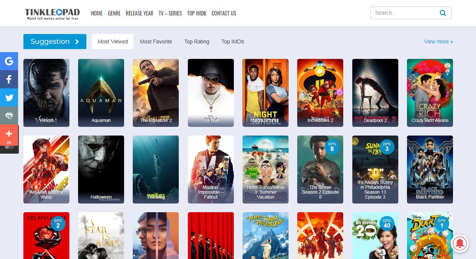476x259 pixels.
Task: Open the Night School poster
Action: tap(266, 93)
